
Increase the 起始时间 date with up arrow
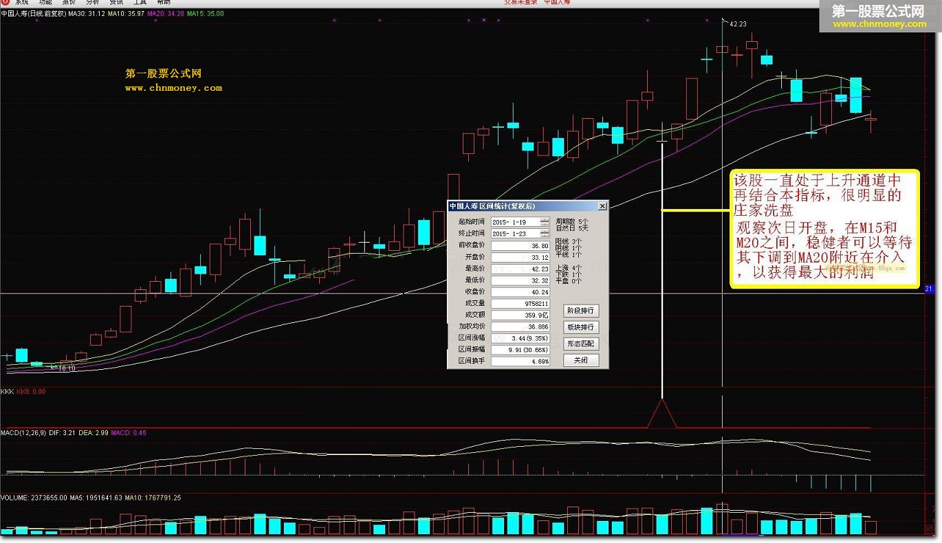point(545,220)
